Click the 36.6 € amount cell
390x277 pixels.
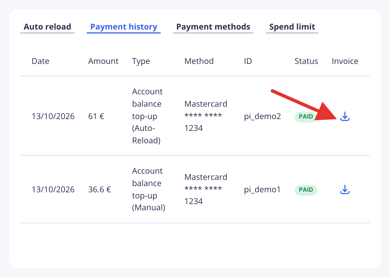click(99, 189)
